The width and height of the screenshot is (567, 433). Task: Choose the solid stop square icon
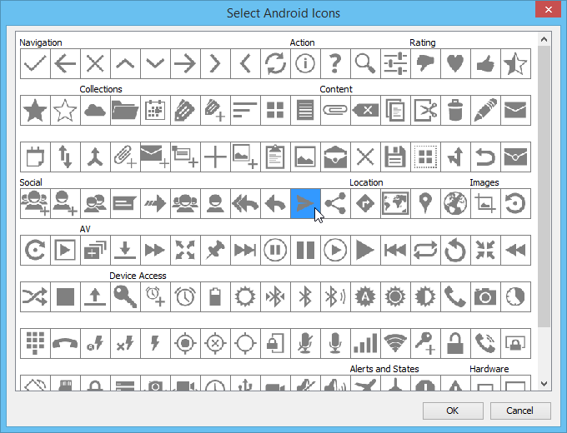(x=65, y=296)
